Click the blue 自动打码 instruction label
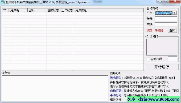181x103 pixels. [x=116, y=91]
